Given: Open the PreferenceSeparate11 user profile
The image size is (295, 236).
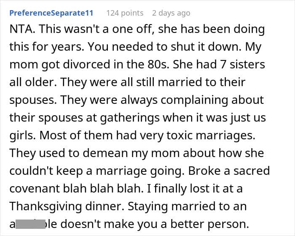Looking at the screenshot, I should point(51,13).
